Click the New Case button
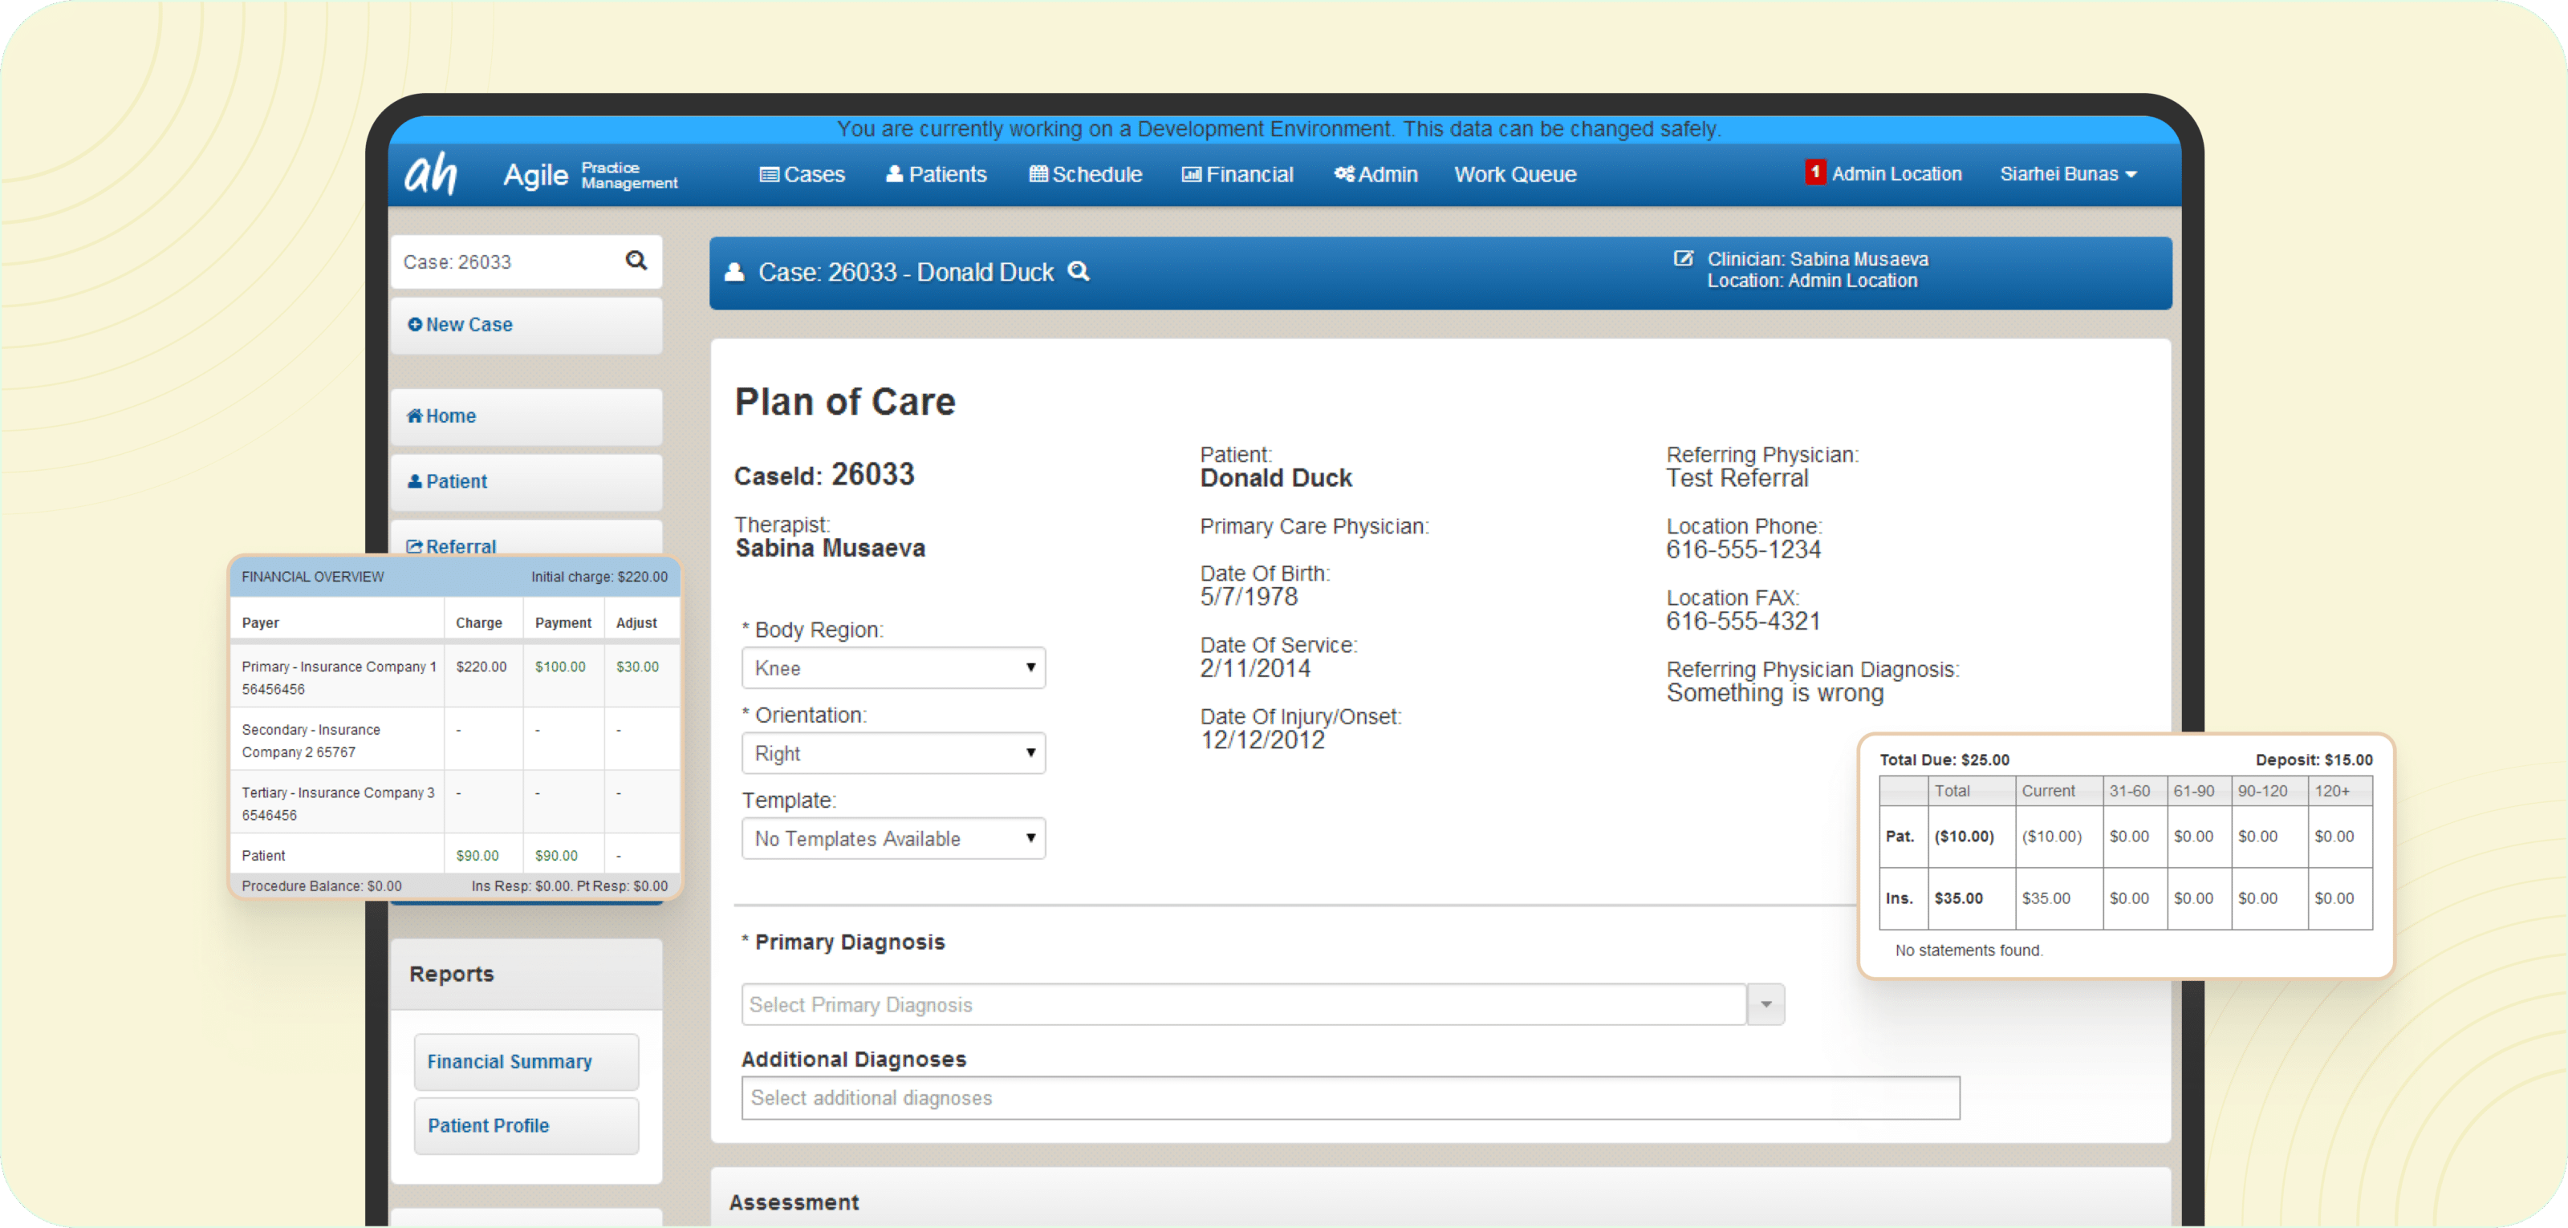This screenshot has height=1228, width=2568. tap(526, 325)
